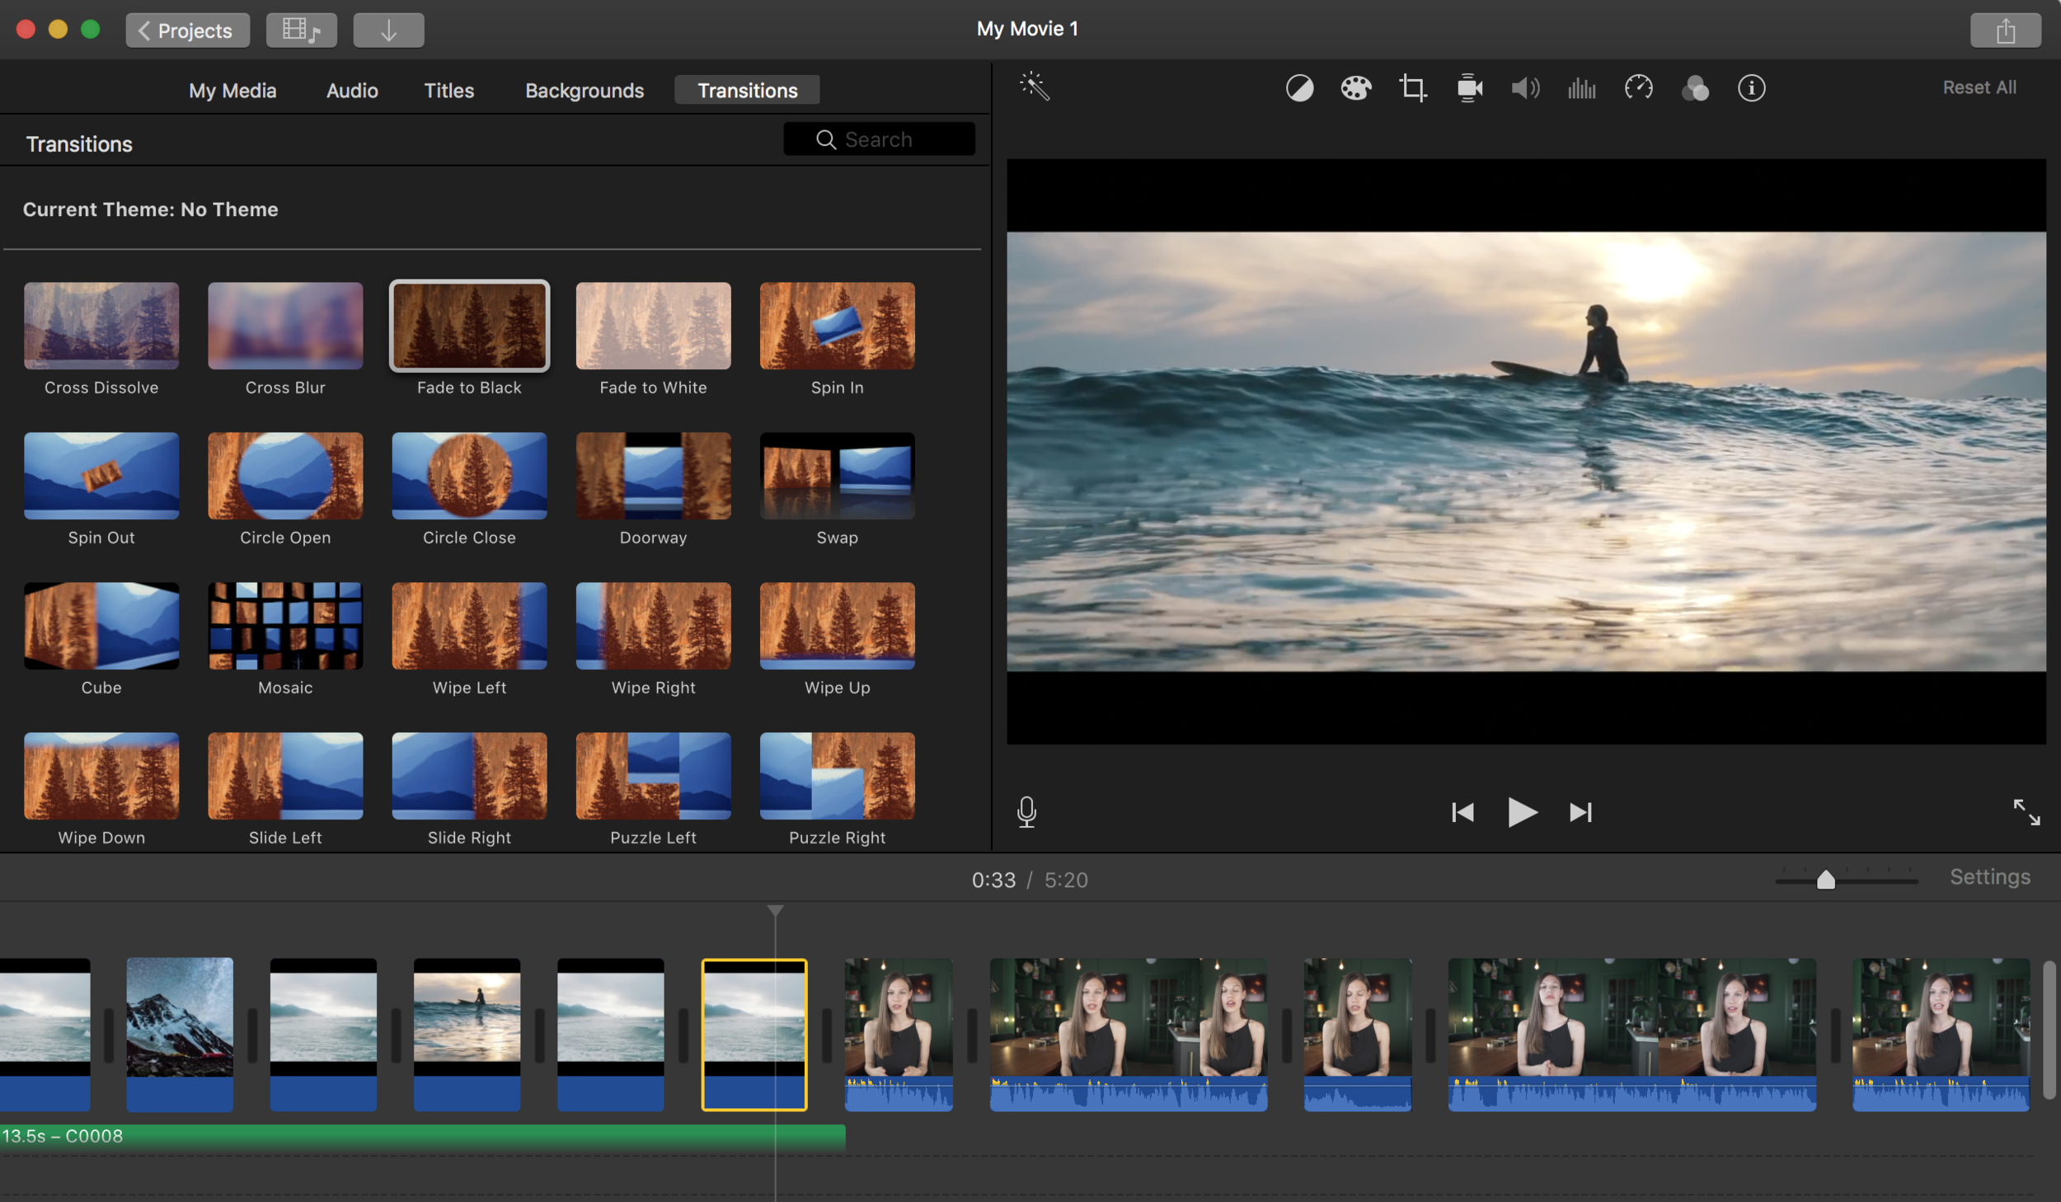
Task: Select the Wipe Left transition
Action: 469,626
